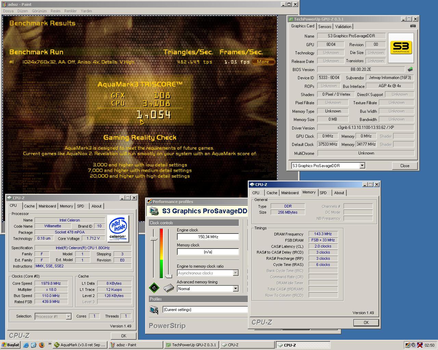
Task: Open Düzen menu in Paint
Action: click(x=23, y=11)
